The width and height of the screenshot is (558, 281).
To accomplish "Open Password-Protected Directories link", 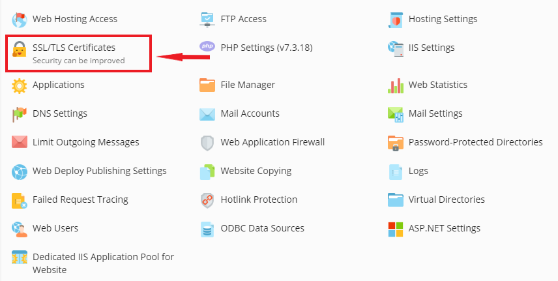I will pos(475,142).
